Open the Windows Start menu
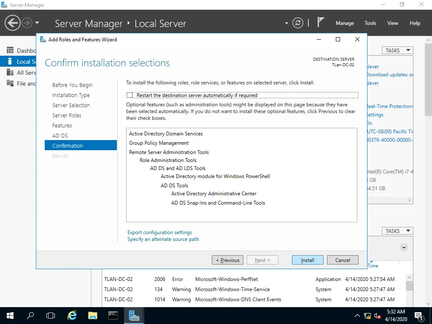 tap(10, 316)
